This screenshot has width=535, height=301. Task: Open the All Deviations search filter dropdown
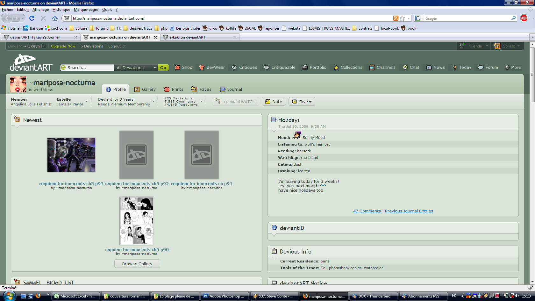(x=136, y=68)
